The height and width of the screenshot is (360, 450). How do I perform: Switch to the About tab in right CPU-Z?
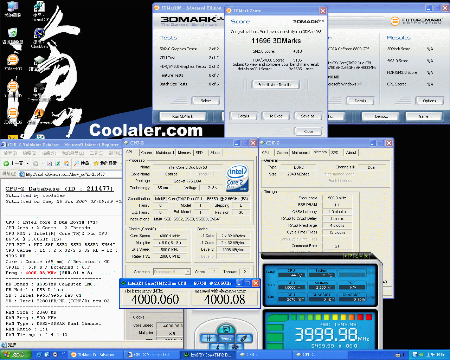[x=351, y=153]
